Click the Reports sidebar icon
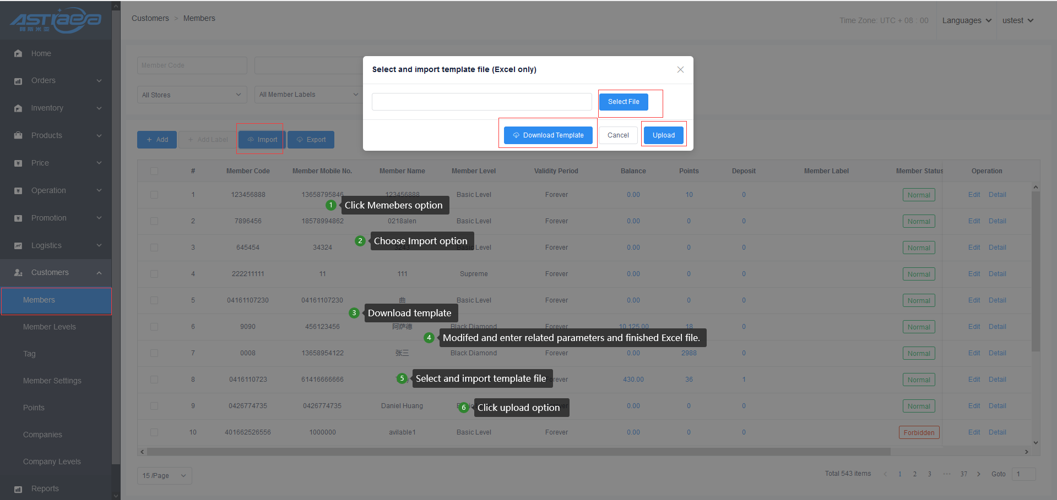The image size is (1057, 500). [18, 489]
